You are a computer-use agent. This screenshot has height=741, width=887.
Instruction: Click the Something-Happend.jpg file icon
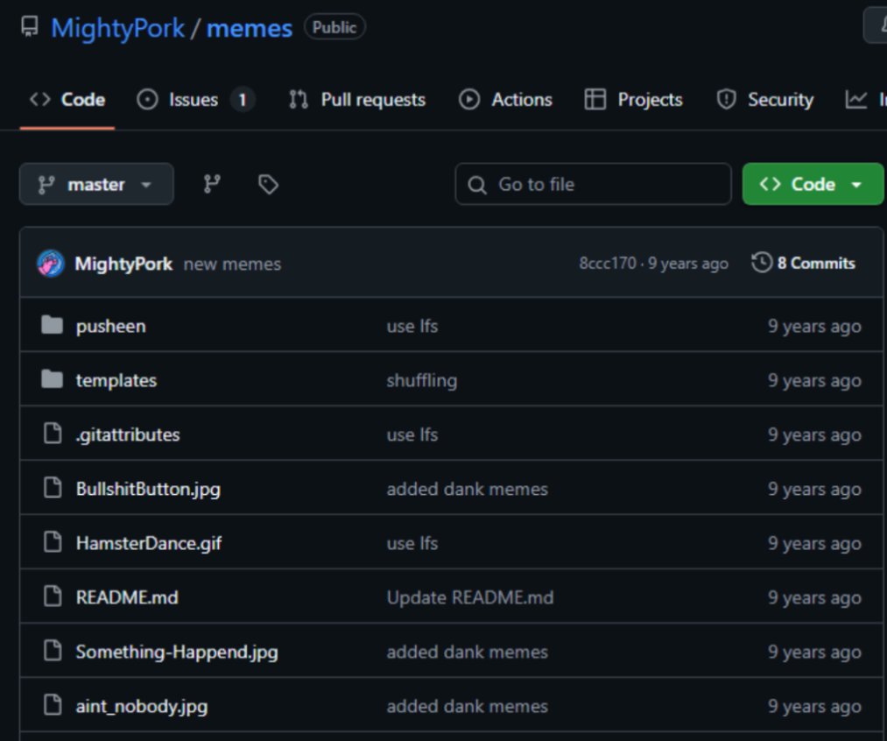point(53,651)
